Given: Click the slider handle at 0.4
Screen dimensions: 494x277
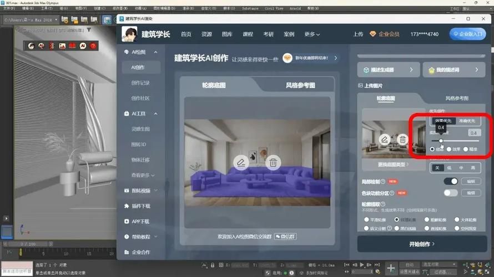Looking at the screenshot, I should coord(441,141).
